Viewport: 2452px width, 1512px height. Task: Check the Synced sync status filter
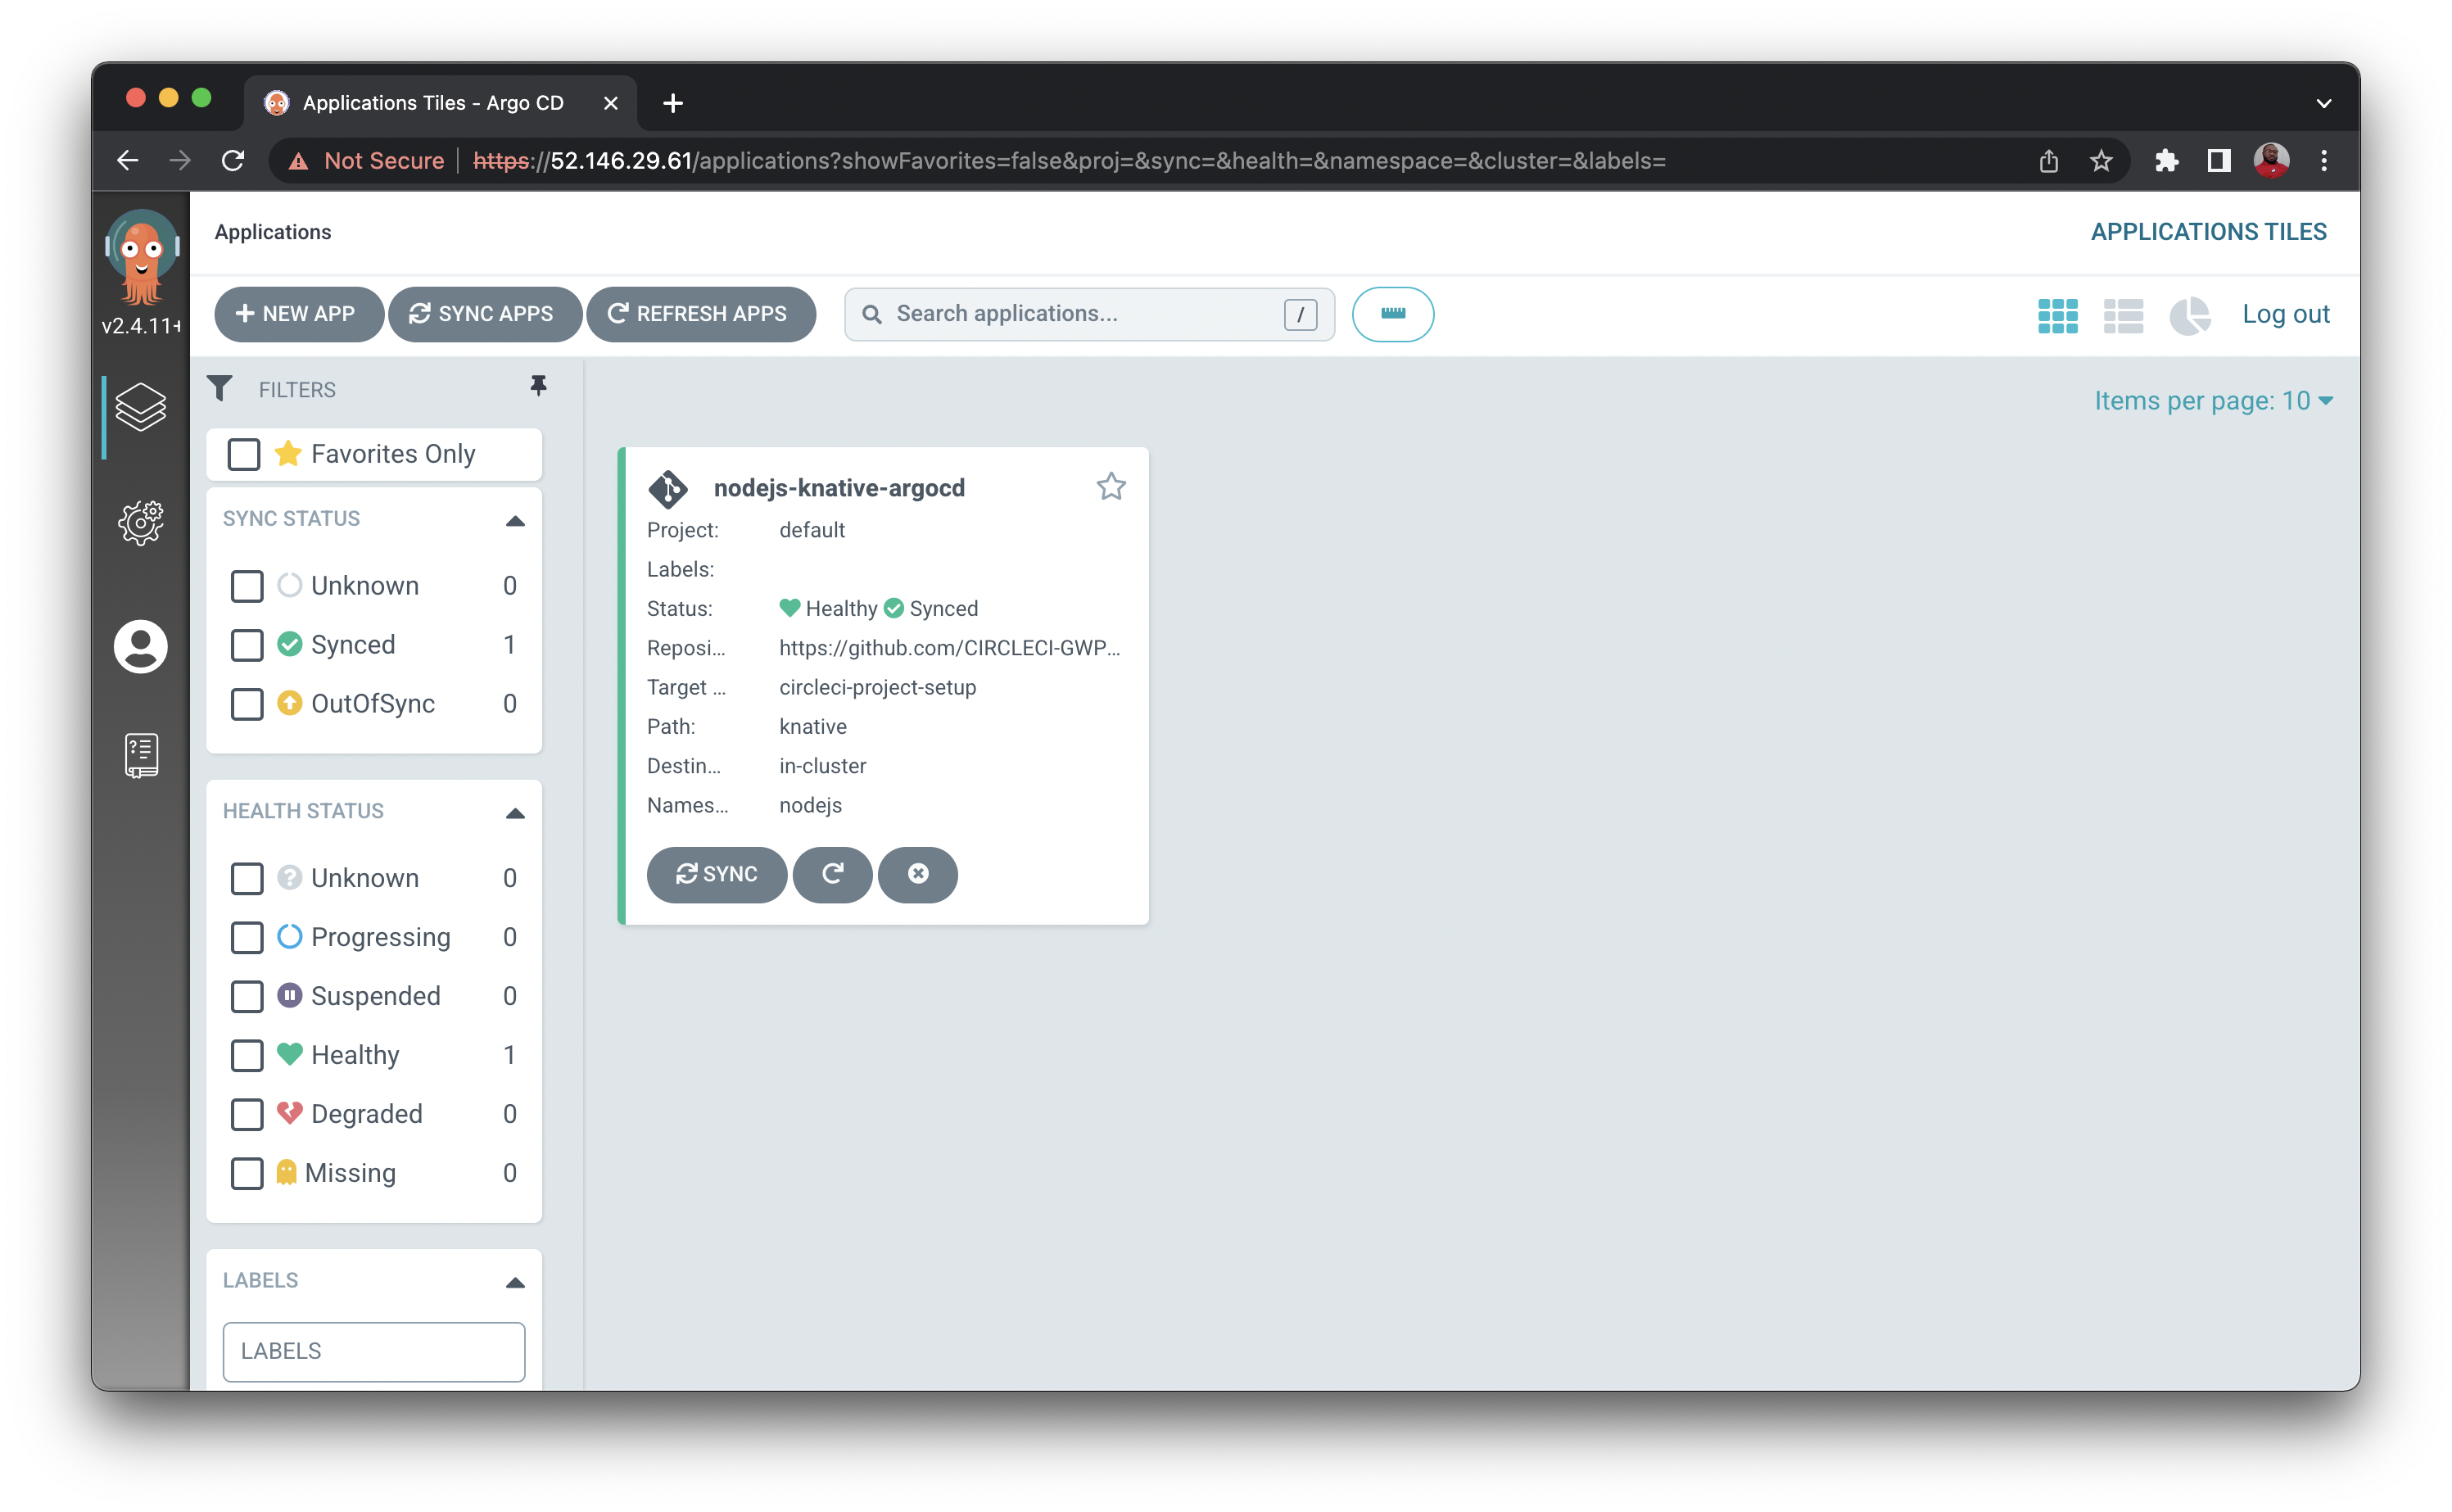coord(246,645)
